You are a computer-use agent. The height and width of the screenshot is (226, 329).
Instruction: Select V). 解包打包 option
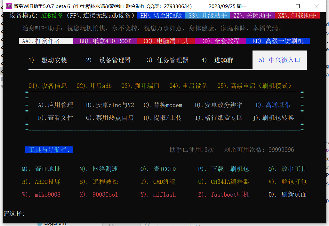click(287, 182)
